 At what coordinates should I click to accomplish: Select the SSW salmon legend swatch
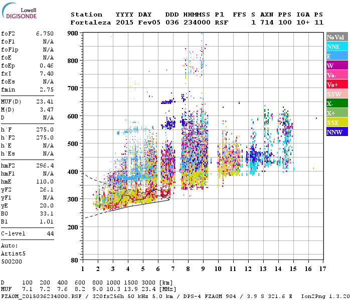point(337,94)
